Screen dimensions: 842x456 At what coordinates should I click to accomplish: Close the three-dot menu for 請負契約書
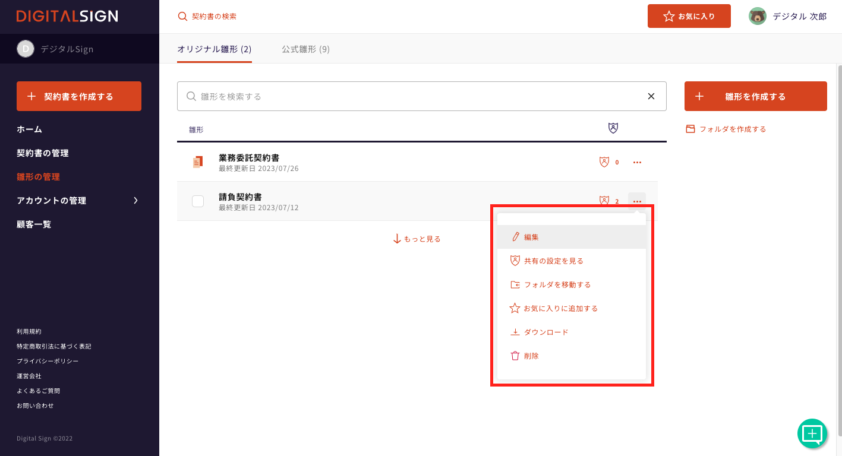(637, 201)
